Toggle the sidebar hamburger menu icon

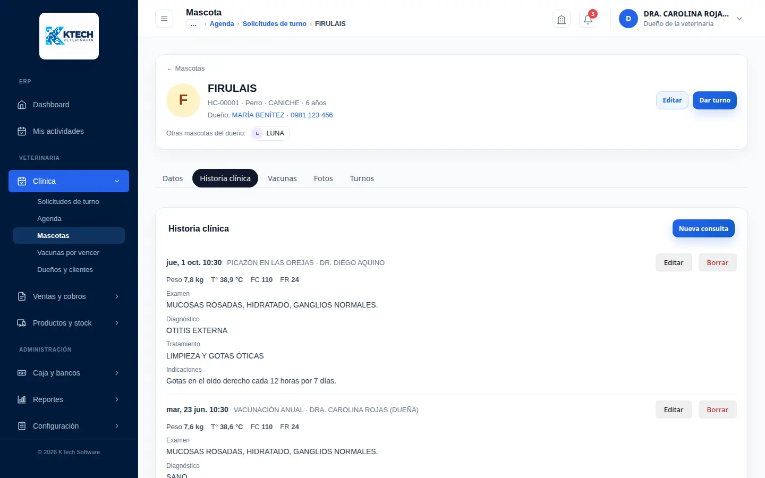click(x=164, y=19)
